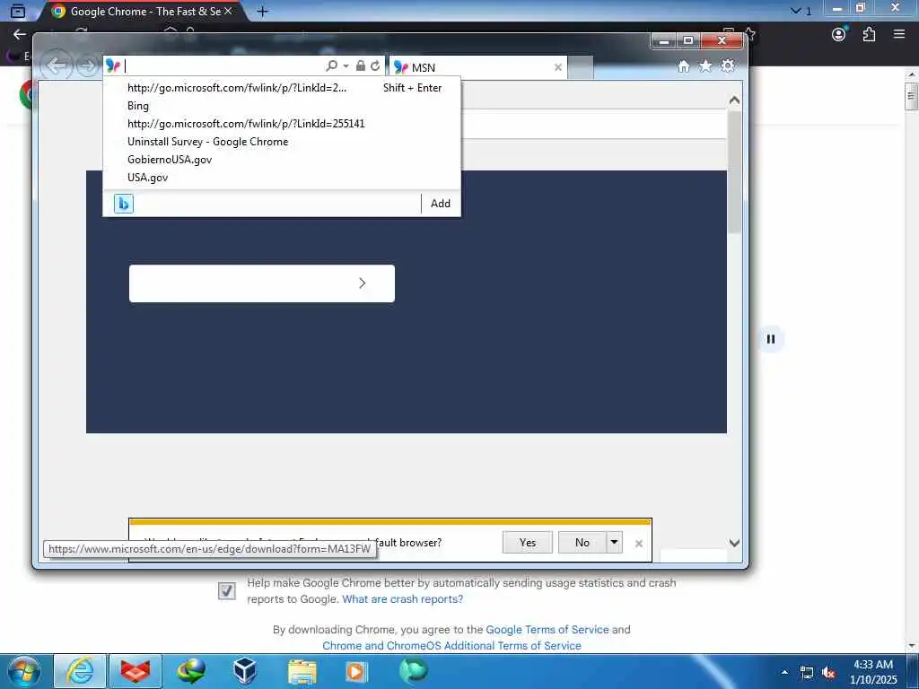Open IE favorites star icon
The width and height of the screenshot is (919, 689).
705,66
